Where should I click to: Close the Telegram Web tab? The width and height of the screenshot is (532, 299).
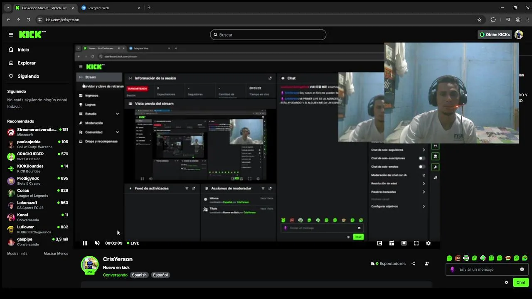pos(139,7)
